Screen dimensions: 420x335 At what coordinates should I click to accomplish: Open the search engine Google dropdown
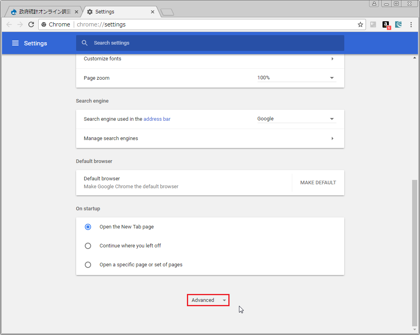296,119
